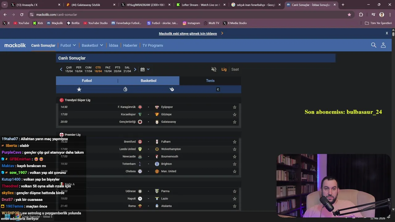The height and width of the screenshot is (222, 395).
Task: Favorite the Chelsea - Man. United match
Action: click(x=235, y=171)
